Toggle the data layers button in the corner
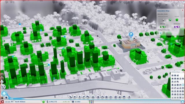Viewport: 185px width, 104px height. pos(183,102)
